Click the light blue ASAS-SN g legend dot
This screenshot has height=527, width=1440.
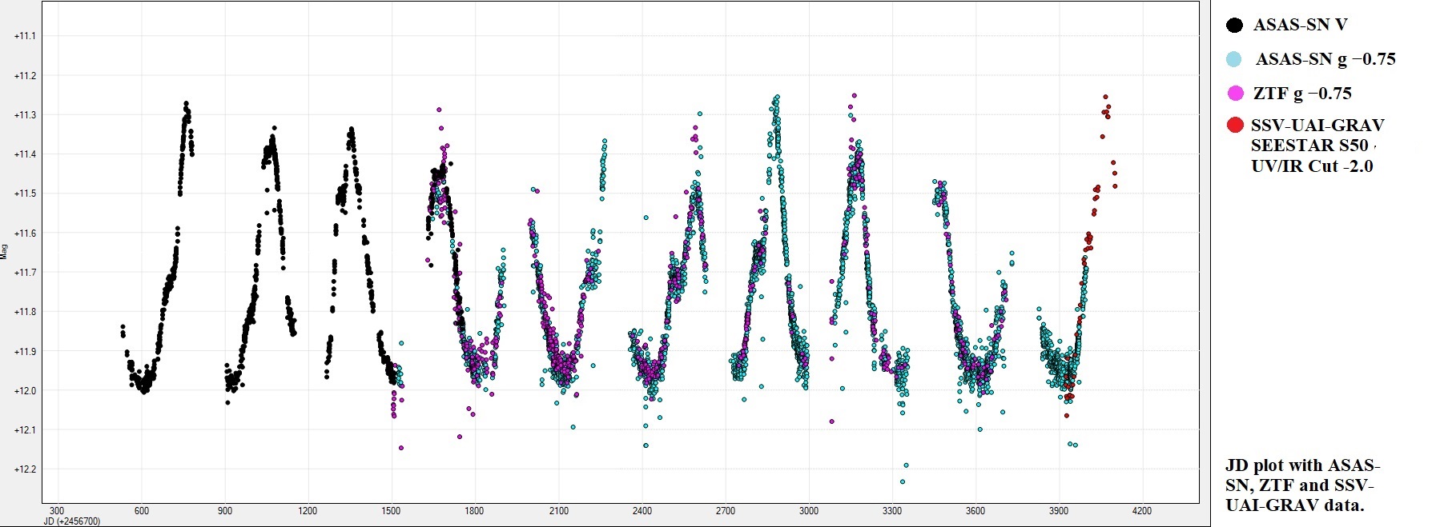point(1234,60)
